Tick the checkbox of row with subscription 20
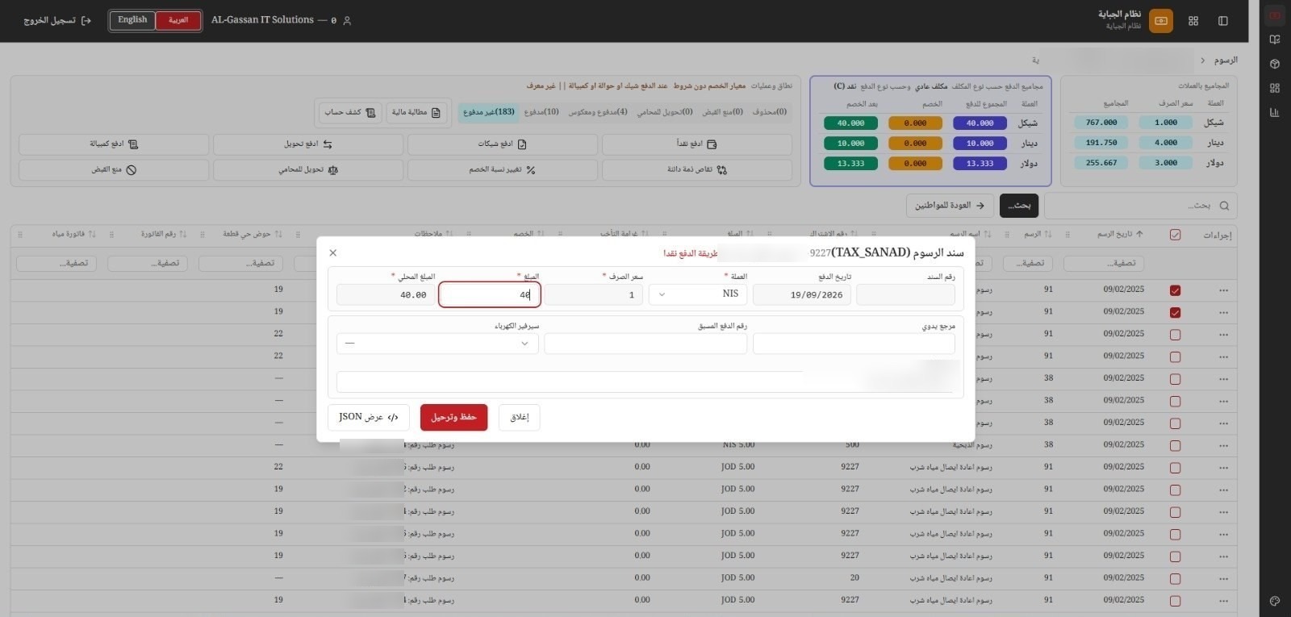 pos(1175,579)
